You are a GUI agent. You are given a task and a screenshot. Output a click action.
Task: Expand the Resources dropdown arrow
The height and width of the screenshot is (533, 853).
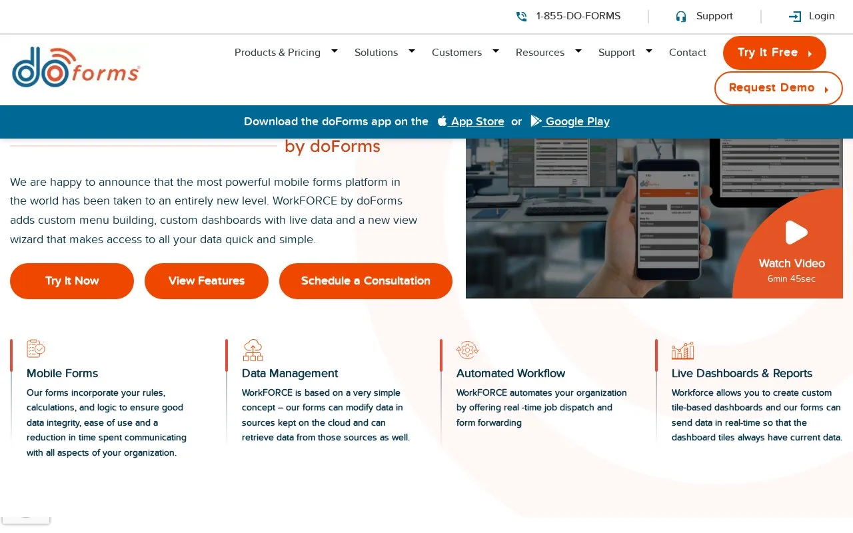pyautogui.click(x=578, y=51)
